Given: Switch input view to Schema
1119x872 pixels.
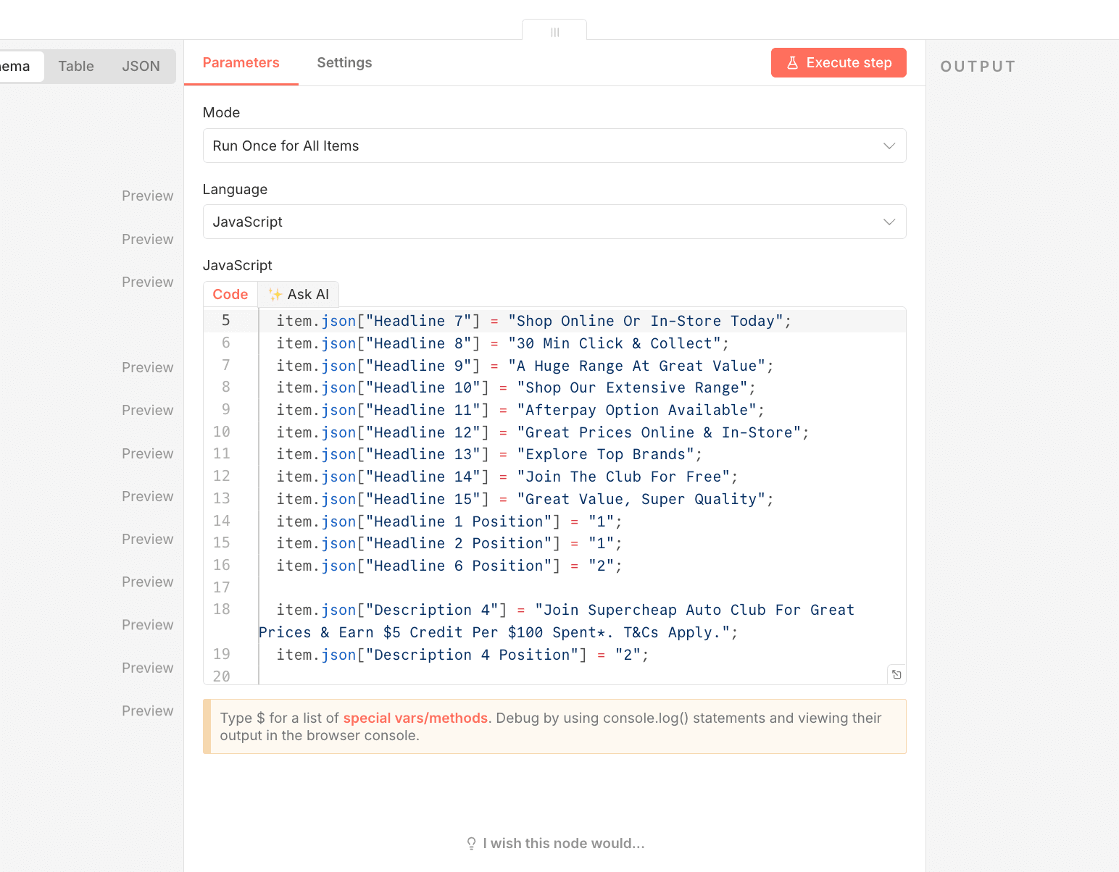Looking at the screenshot, I should (x=16, y=67).
